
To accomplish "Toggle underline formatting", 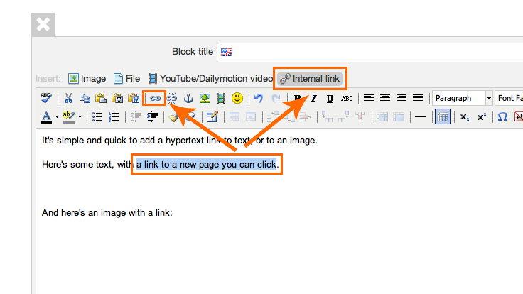I will point(330,98).
